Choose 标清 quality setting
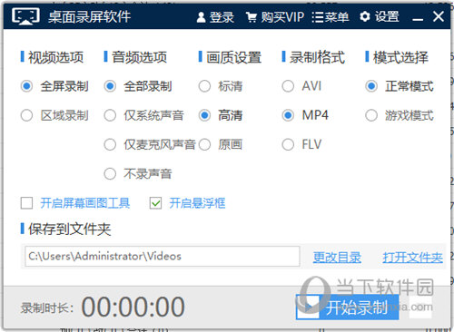This screenshot has width=454, height=332. 221,86
